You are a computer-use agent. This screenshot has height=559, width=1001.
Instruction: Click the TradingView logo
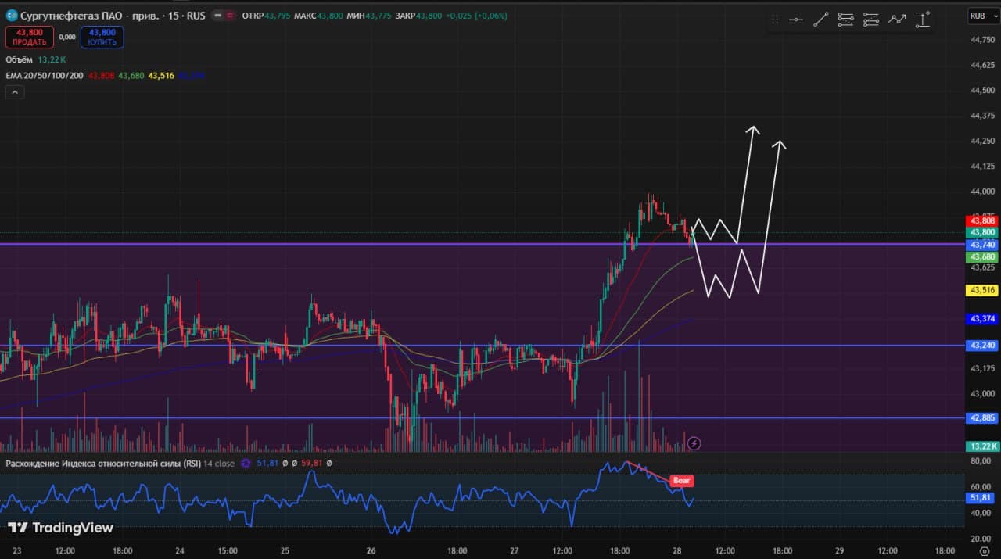point(60,528)
